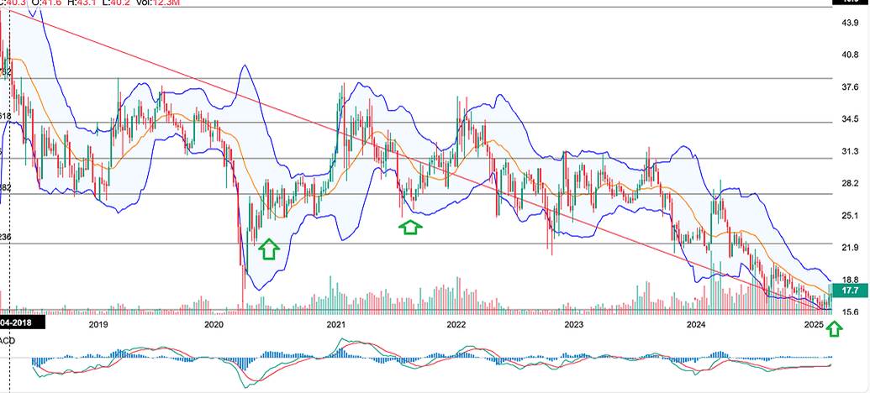
Task: Click the 25.1 price axis label
Action: point(851,215)
